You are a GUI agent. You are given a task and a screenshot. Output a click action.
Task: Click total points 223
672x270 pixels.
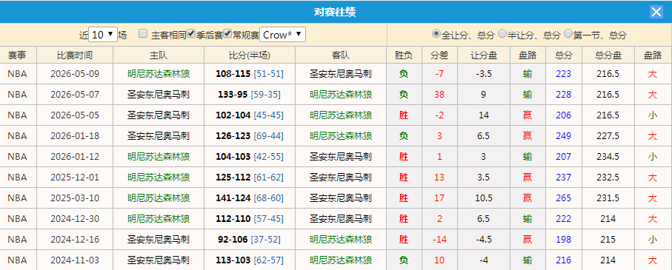[564, 74]
